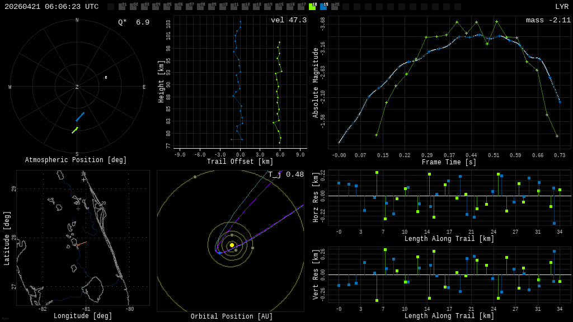The image size is (573, 322).
Task: Click the yellow Sun marker in orbit plot
Action: coord(232,245)
